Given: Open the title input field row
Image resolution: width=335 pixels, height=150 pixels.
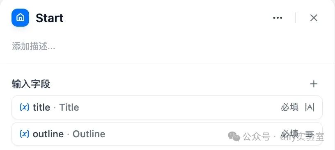Looking at the screenshot, I should point(167,107).
